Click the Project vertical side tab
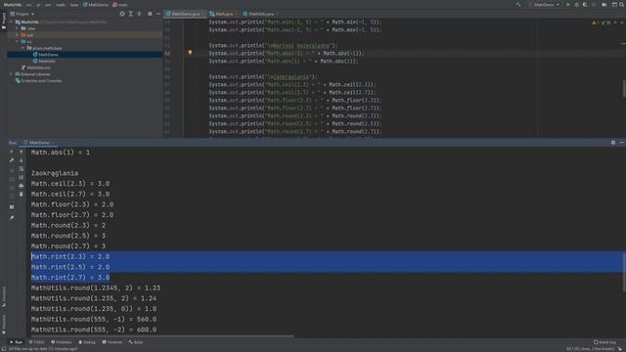626x352 pixels. (x=4, y=21)
